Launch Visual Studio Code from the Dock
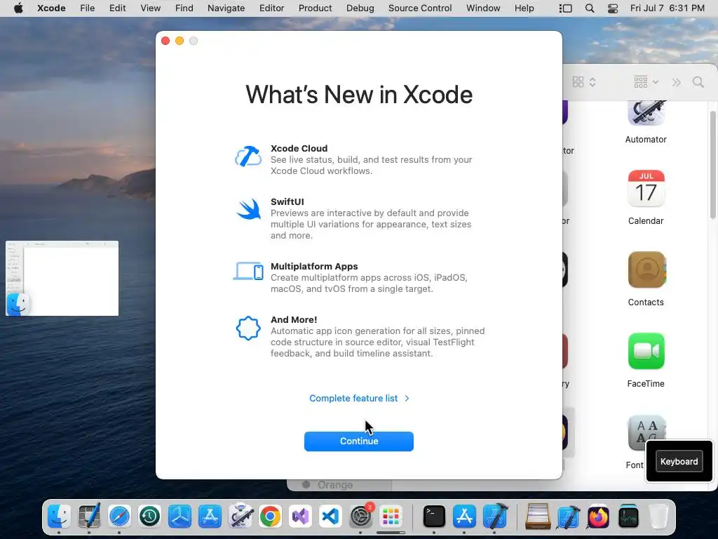The height and width of the screenshot is (539, 718). tap(331, 517)
